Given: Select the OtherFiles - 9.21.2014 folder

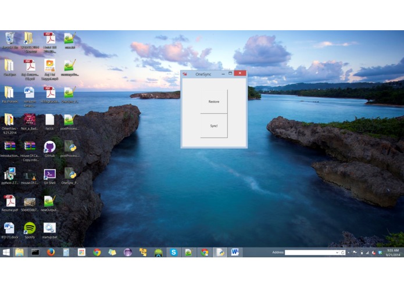Looking at the screenshot, I should coord(9,124).
